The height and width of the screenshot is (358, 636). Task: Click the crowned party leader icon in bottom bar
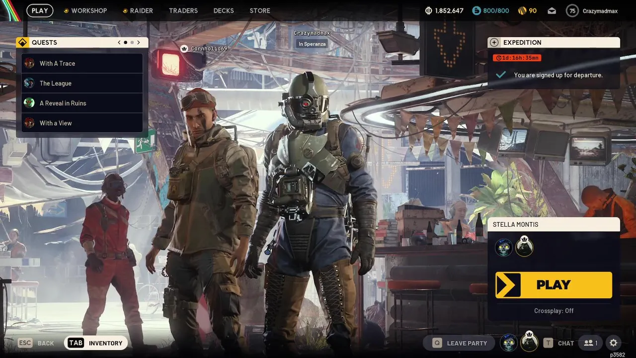coord(529,342)
